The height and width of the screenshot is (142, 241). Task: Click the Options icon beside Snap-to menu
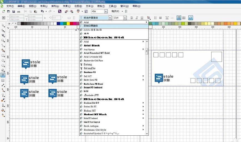pyautogui.click(x=126, y=11)
